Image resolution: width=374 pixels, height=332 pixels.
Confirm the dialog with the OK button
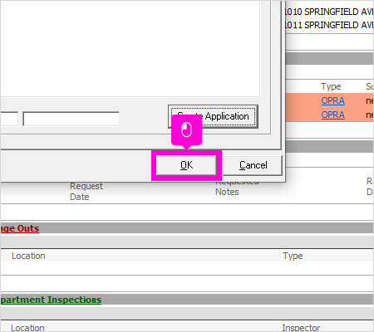186,165
